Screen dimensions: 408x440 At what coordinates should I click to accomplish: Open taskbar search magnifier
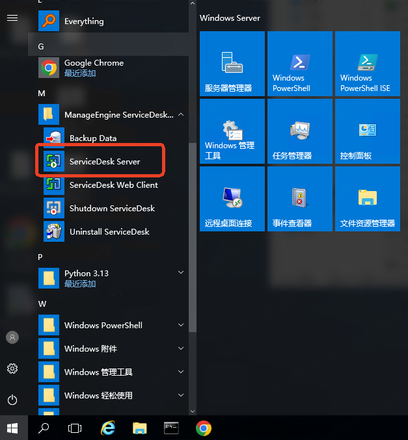click(44, 428)
